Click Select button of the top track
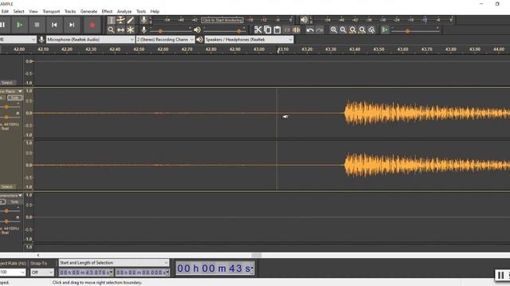 7,83
